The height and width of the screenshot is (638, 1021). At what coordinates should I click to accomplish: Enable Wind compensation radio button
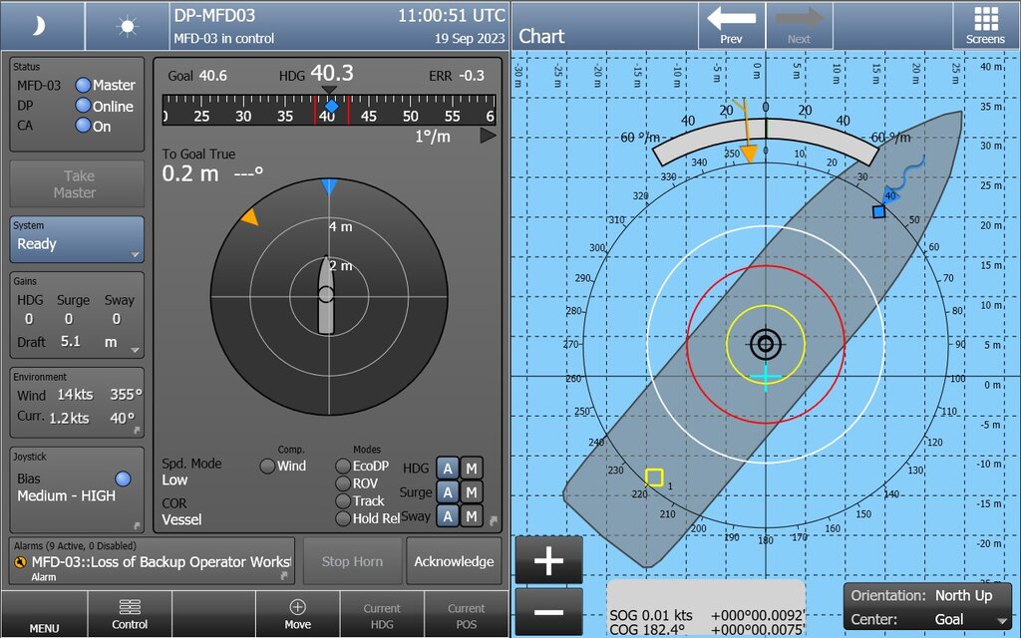267,467
